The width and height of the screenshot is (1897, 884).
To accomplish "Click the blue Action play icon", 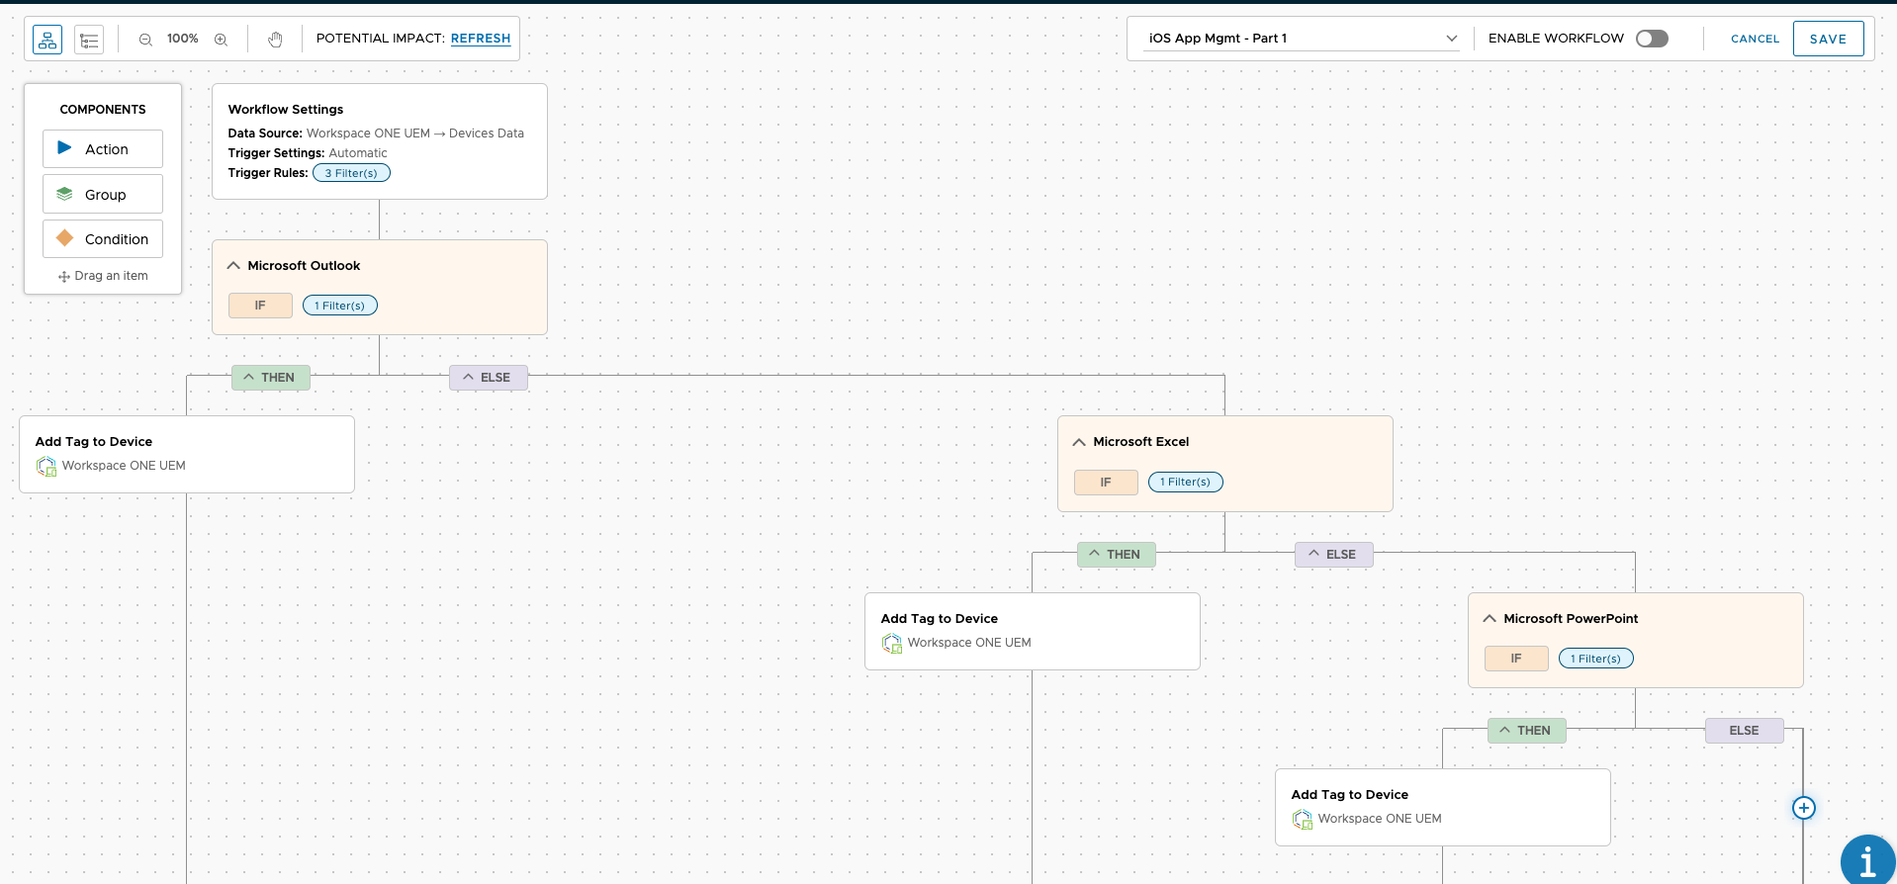I will coord(64,148).
